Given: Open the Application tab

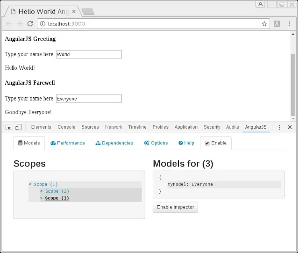Looking at the screenshot, I should pyautogui.click(x=186, y=127).
